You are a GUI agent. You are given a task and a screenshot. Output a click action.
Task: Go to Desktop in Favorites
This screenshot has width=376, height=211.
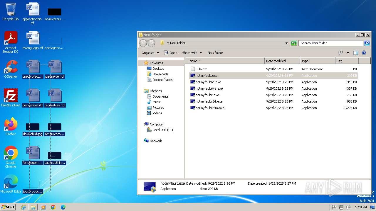point(158,69)
